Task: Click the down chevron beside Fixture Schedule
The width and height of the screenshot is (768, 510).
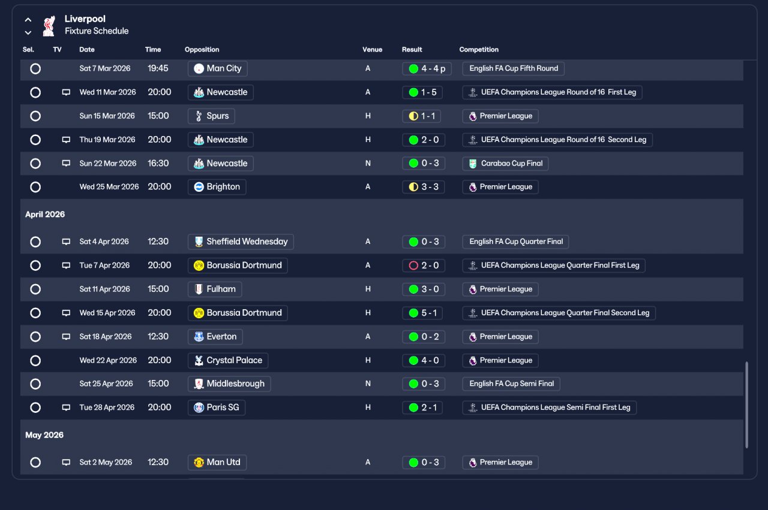Action: point(28,32)
